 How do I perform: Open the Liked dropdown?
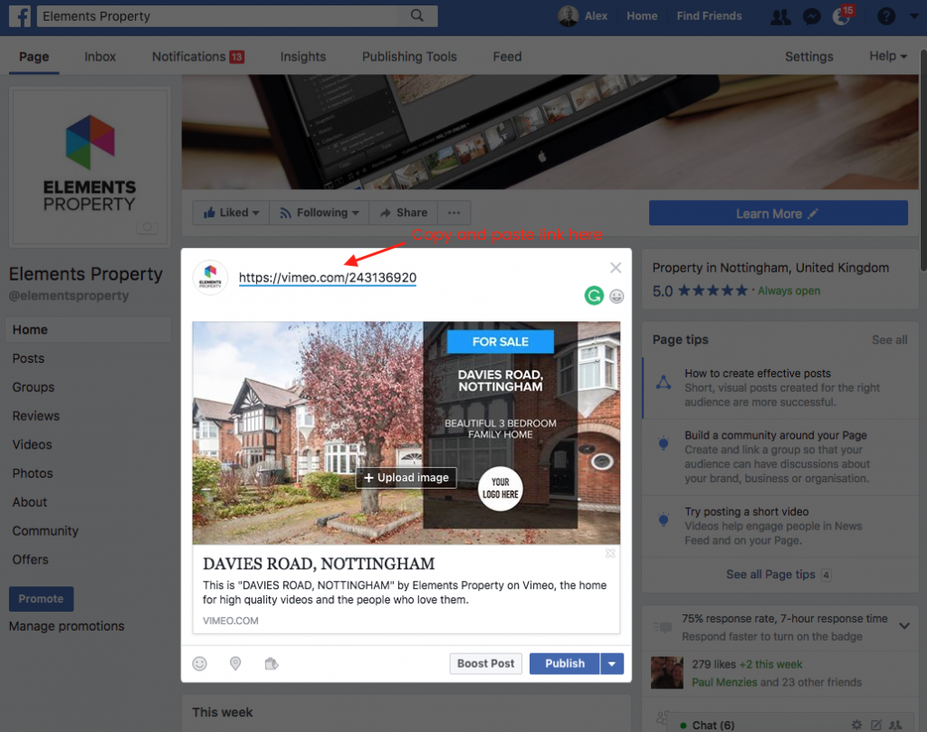point(231,213)
